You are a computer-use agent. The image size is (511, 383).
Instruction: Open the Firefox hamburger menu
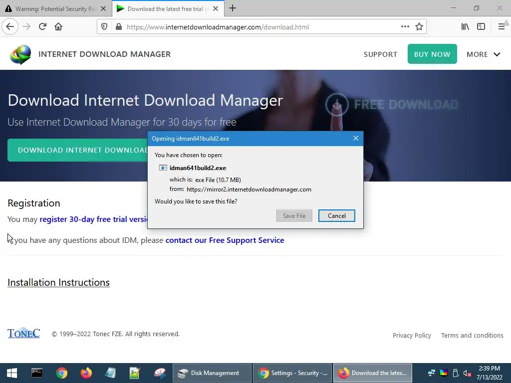pyautogui.click(x=502, y=27)
